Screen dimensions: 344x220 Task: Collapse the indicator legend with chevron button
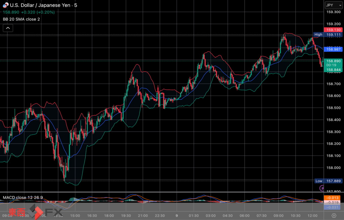coord(8,28)
